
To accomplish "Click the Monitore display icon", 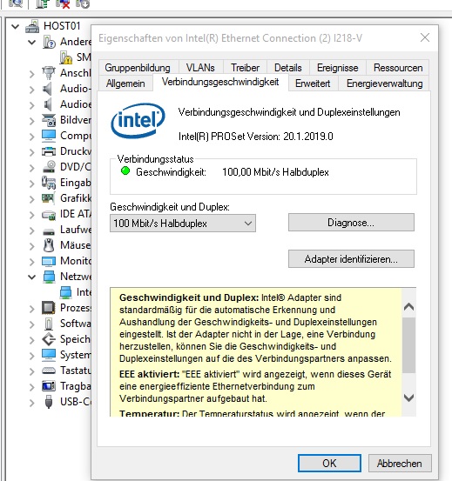I will coord(49,261).
